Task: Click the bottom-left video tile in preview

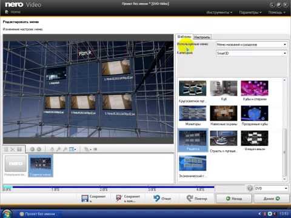Action: coord(55,102)
